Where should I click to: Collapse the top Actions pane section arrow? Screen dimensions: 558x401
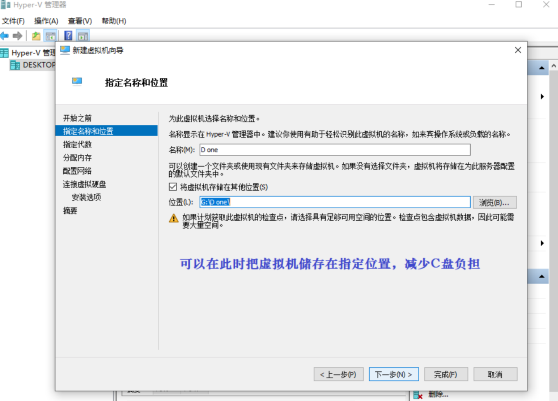(x=542, y=68)
